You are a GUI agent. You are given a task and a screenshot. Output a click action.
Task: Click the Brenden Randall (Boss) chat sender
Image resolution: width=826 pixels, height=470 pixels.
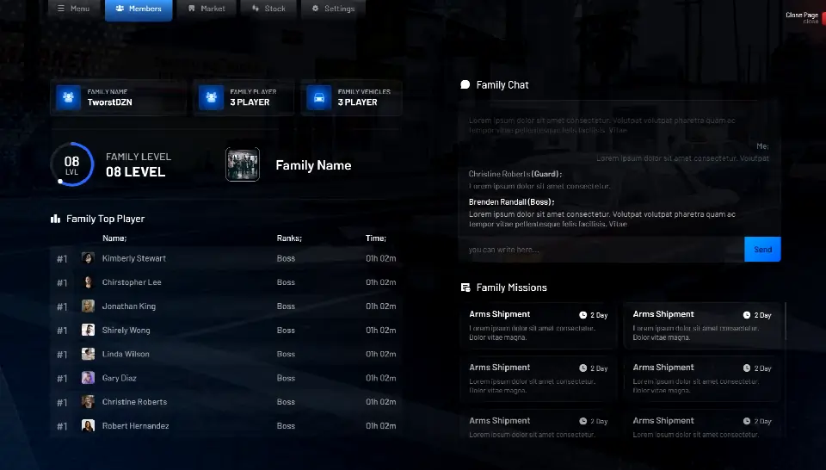(511, 201)
